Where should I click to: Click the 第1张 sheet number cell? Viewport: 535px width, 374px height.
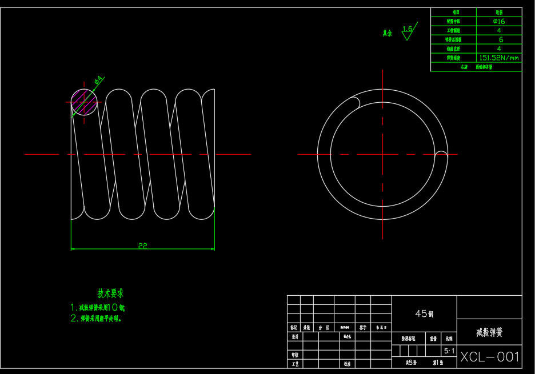[437, 363]
